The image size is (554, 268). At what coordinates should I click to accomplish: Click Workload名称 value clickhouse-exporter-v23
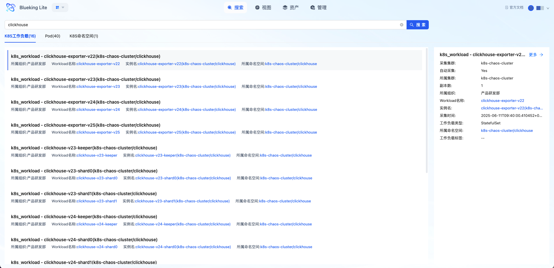98,87
